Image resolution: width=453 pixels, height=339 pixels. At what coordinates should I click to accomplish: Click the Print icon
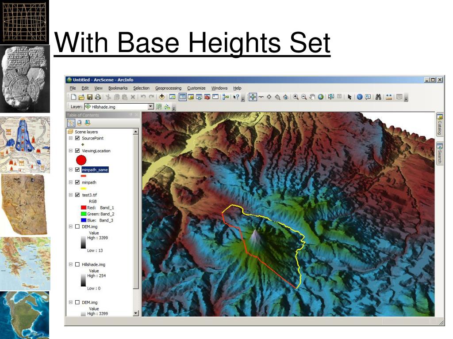pyautogui.click(x=98, y=97)
